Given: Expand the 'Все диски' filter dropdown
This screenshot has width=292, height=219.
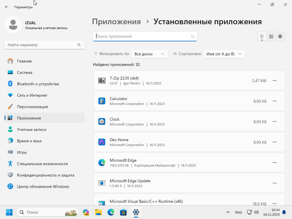Looking at the screenshot, I should pyautogui.click(x=149, y=54).
